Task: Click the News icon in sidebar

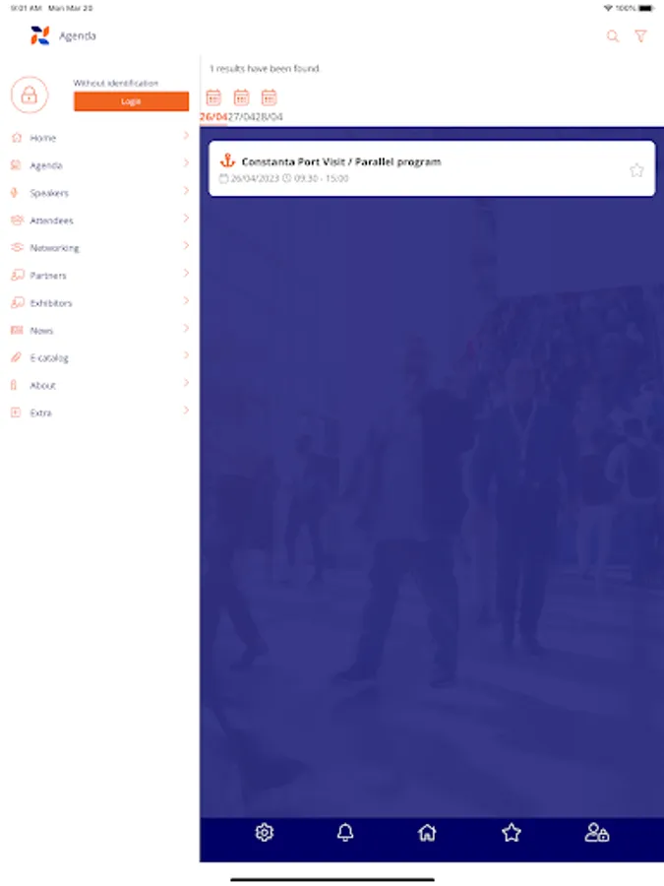Action: [x=17, y=330]
